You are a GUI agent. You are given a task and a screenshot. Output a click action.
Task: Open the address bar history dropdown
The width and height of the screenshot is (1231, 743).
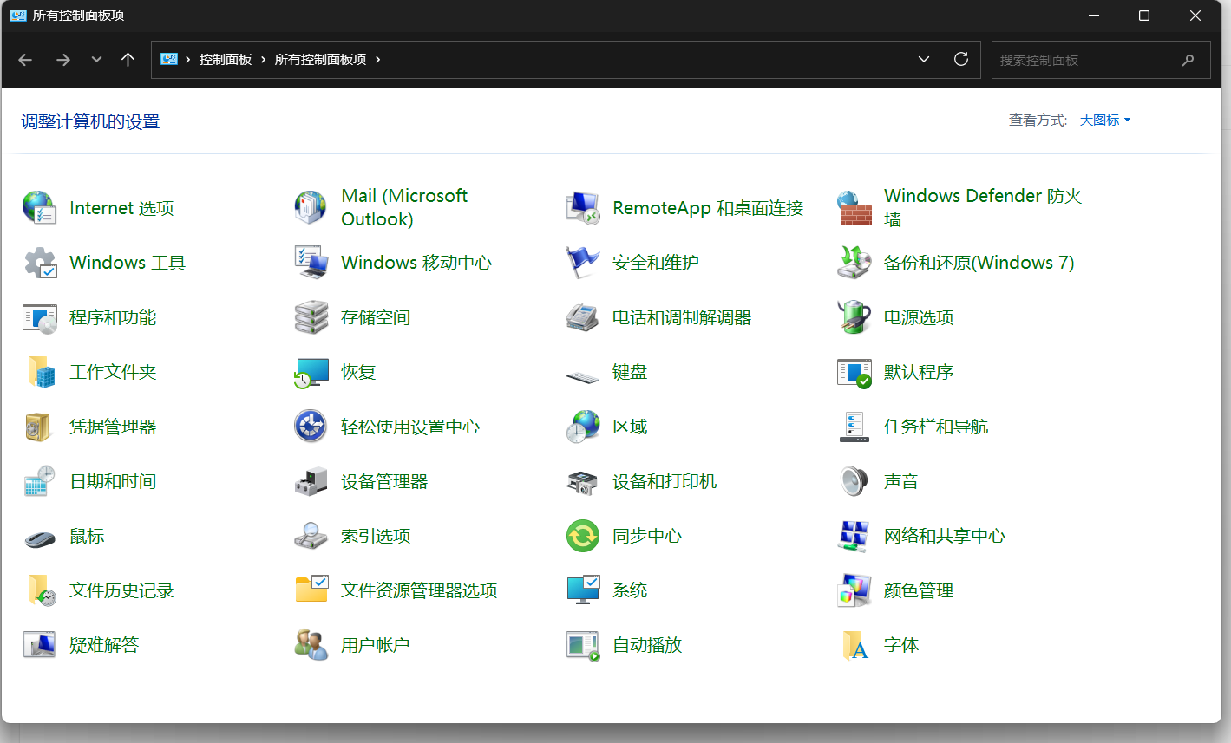click(x=923, y=60)
